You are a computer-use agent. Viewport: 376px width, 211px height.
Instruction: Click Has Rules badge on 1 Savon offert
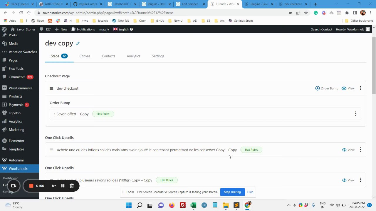pos(103,114)
